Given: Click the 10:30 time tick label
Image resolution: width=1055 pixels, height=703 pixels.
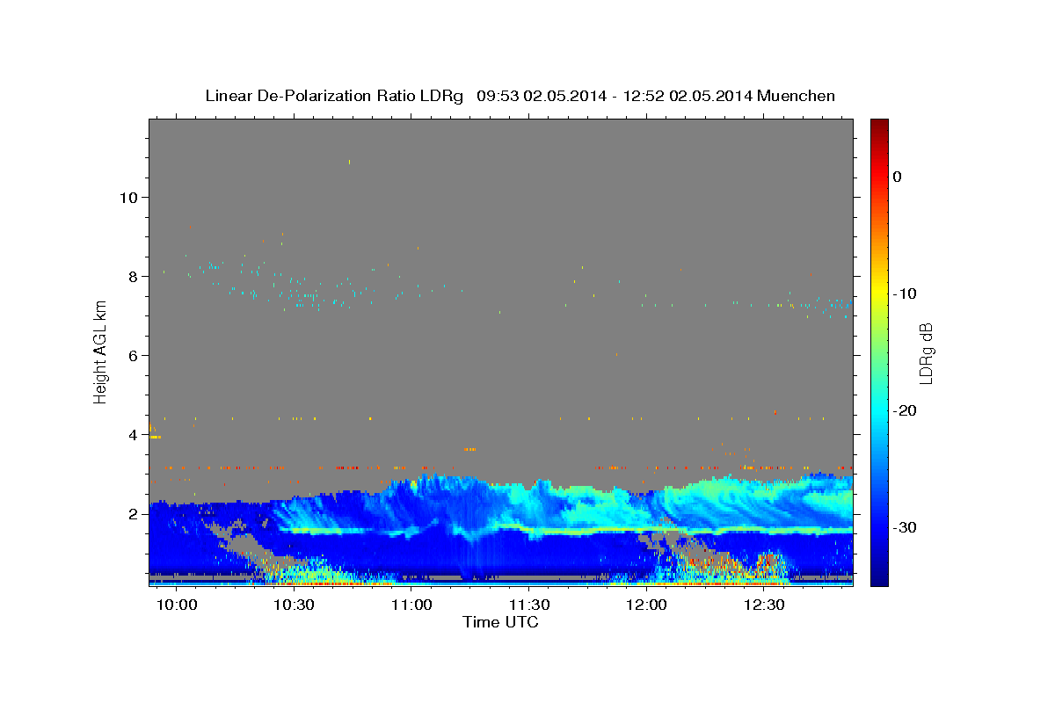Looking at the screenshot, I should click(295, 605).
